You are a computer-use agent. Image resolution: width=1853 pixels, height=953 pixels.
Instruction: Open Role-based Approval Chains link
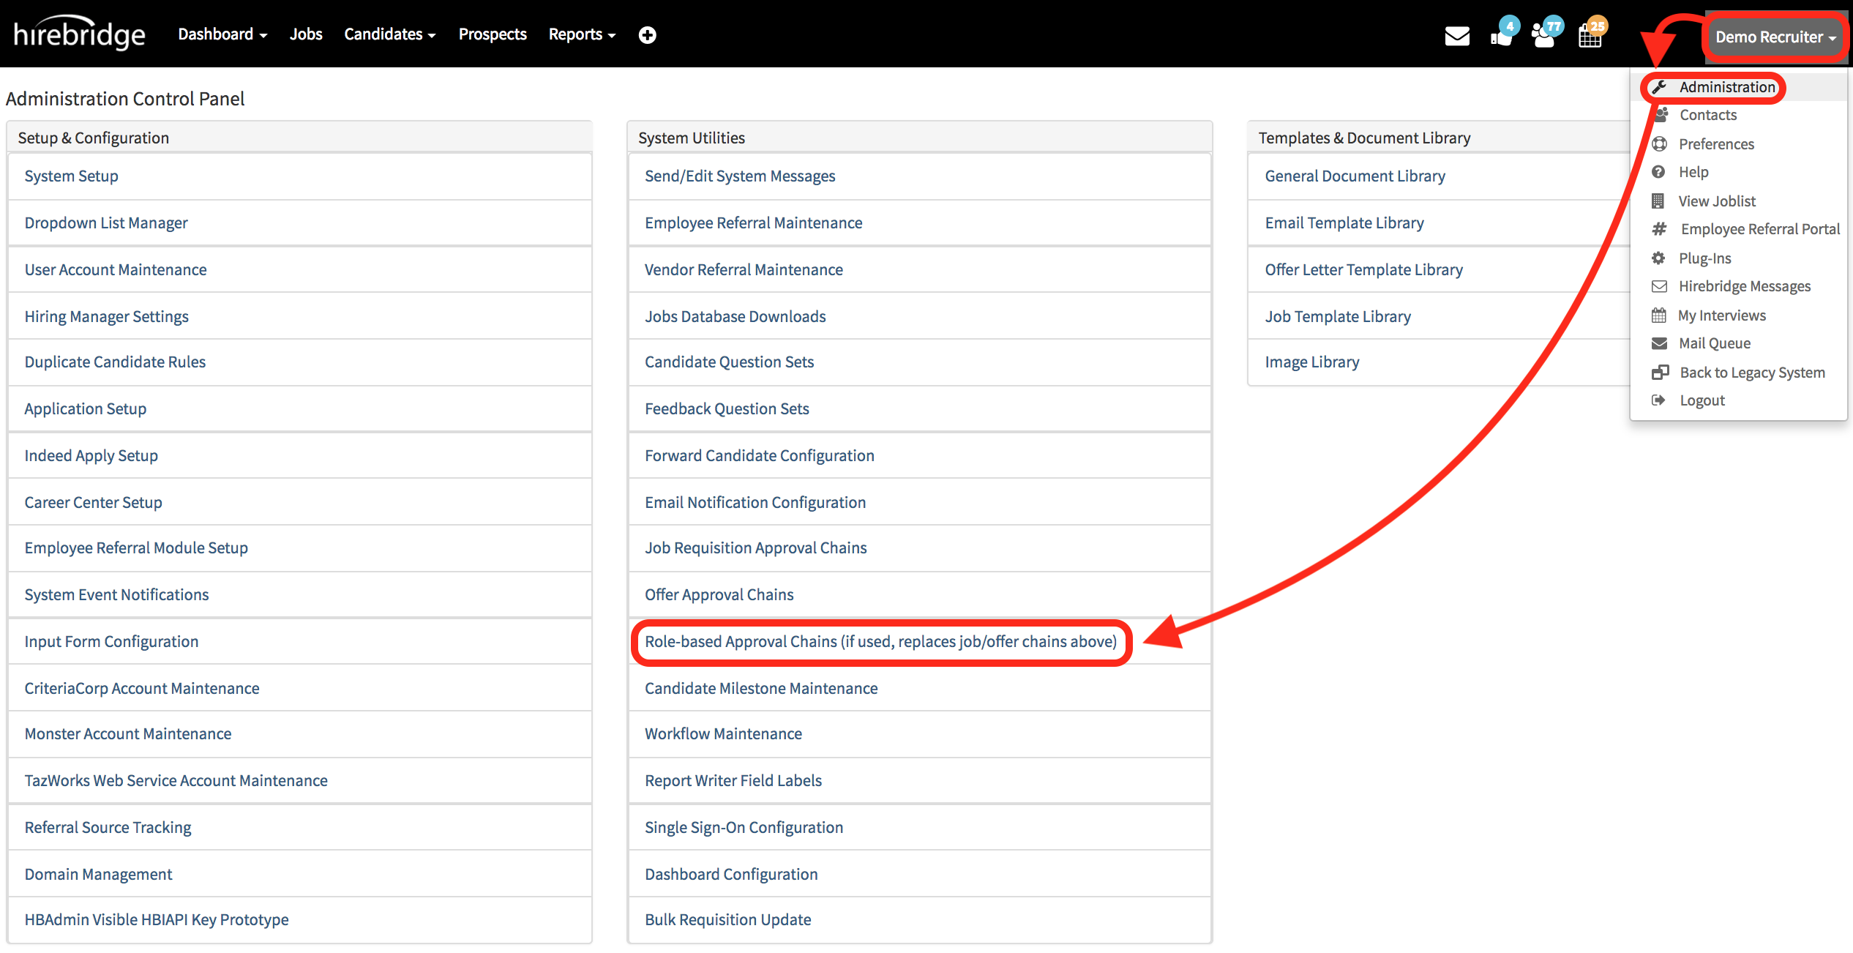[880, 641]
